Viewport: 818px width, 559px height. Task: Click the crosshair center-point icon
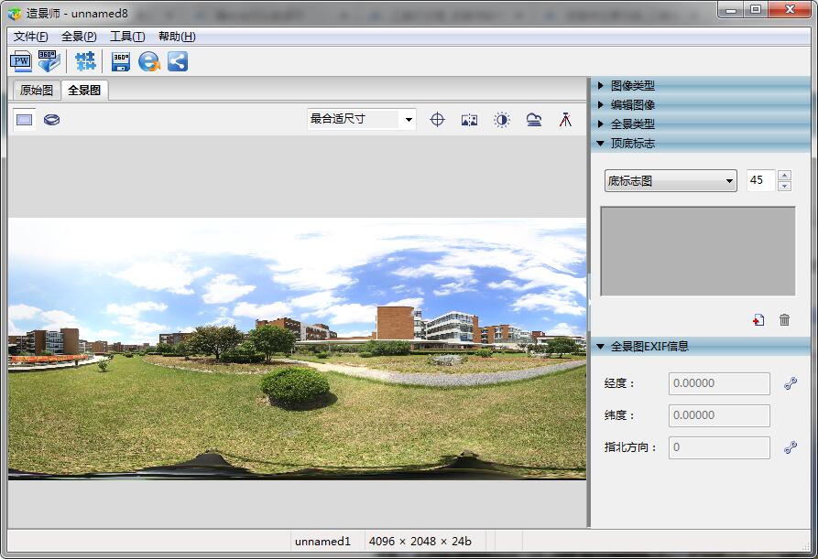(437, 120)
